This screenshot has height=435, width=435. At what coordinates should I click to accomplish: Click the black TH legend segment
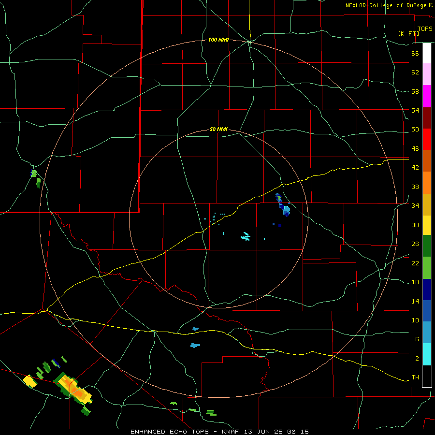coord(427,376)
